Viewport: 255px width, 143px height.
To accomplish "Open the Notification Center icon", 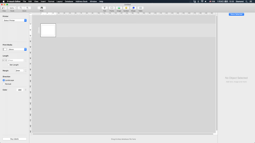I will click(x=251, y=1).
